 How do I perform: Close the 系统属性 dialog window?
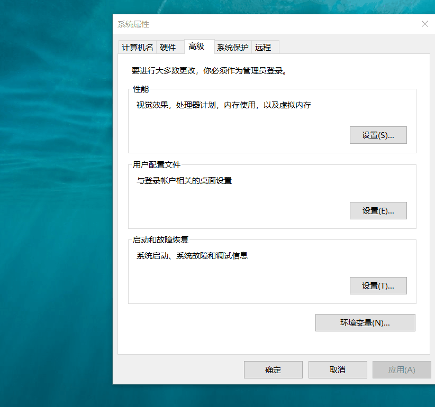[x=424, y=24]
